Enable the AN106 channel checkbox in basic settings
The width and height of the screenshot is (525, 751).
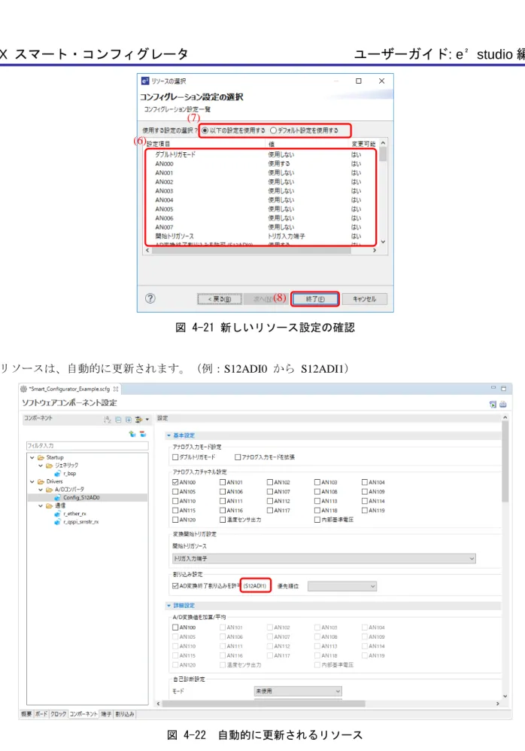[x=223, y=491]
